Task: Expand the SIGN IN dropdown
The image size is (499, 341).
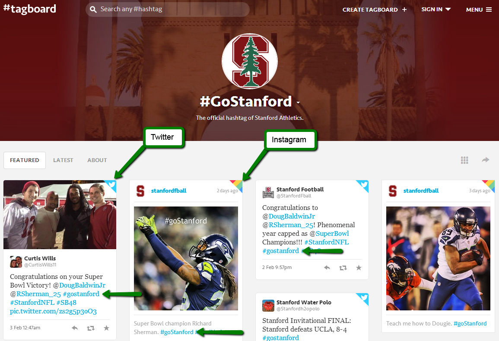Action: pyautogui.click(x=436, y=9)
